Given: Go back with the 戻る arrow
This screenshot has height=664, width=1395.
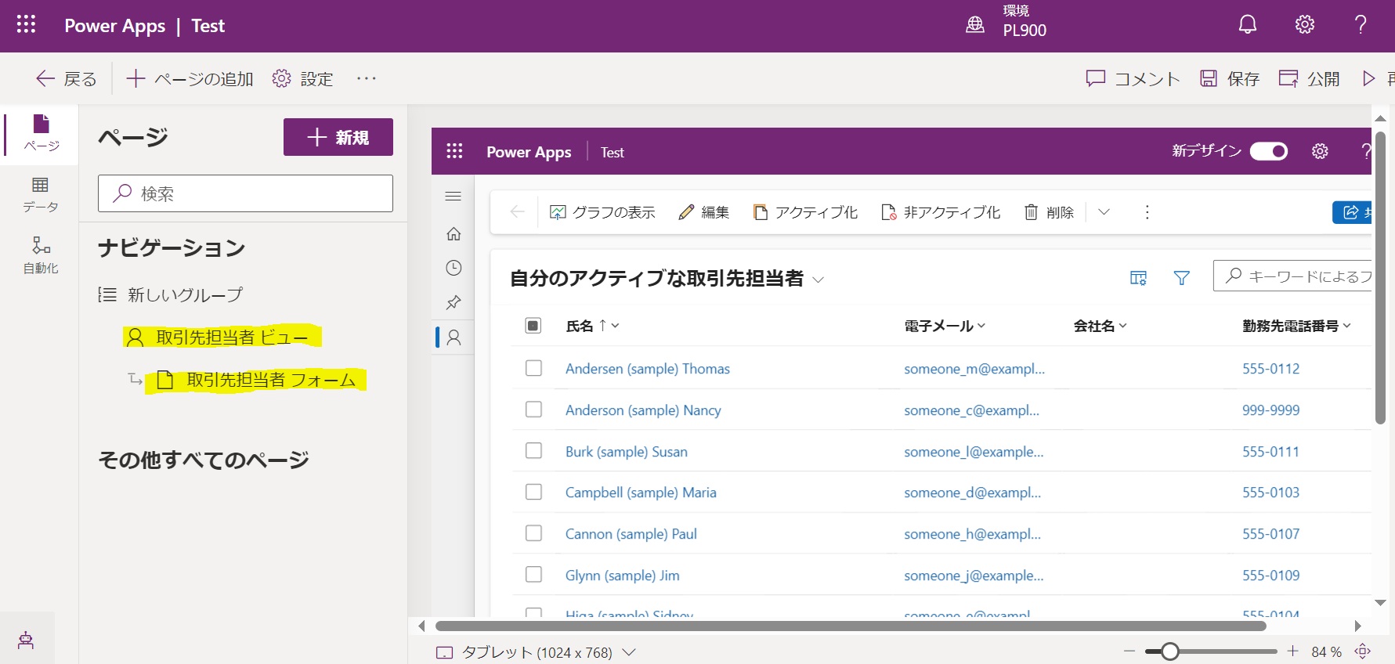Looking at the screenshot, I should click(67, 78).
